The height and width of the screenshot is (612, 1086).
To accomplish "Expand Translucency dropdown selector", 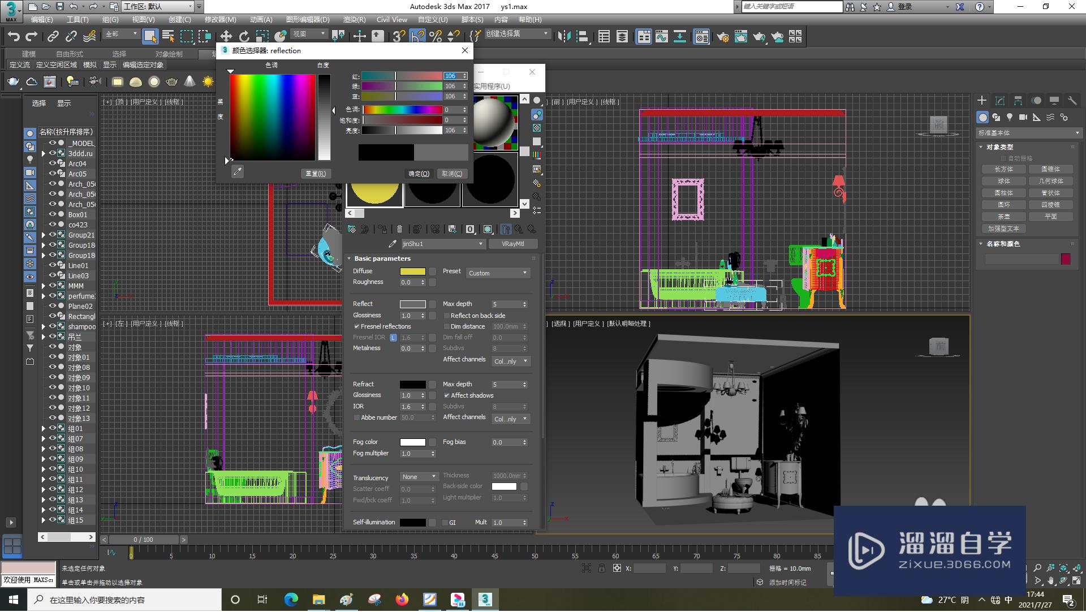I will 417,476.
